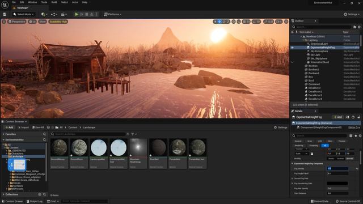Open Fog Inscattering Color black swatch
The image size is (363, 204).
[337, 184]
